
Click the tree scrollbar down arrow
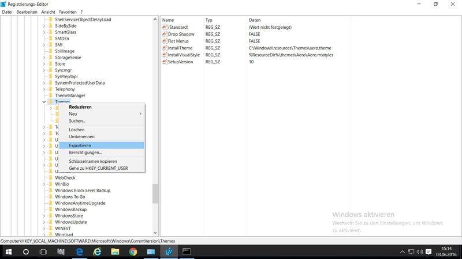pyautogui.click(x=155, y=233)
